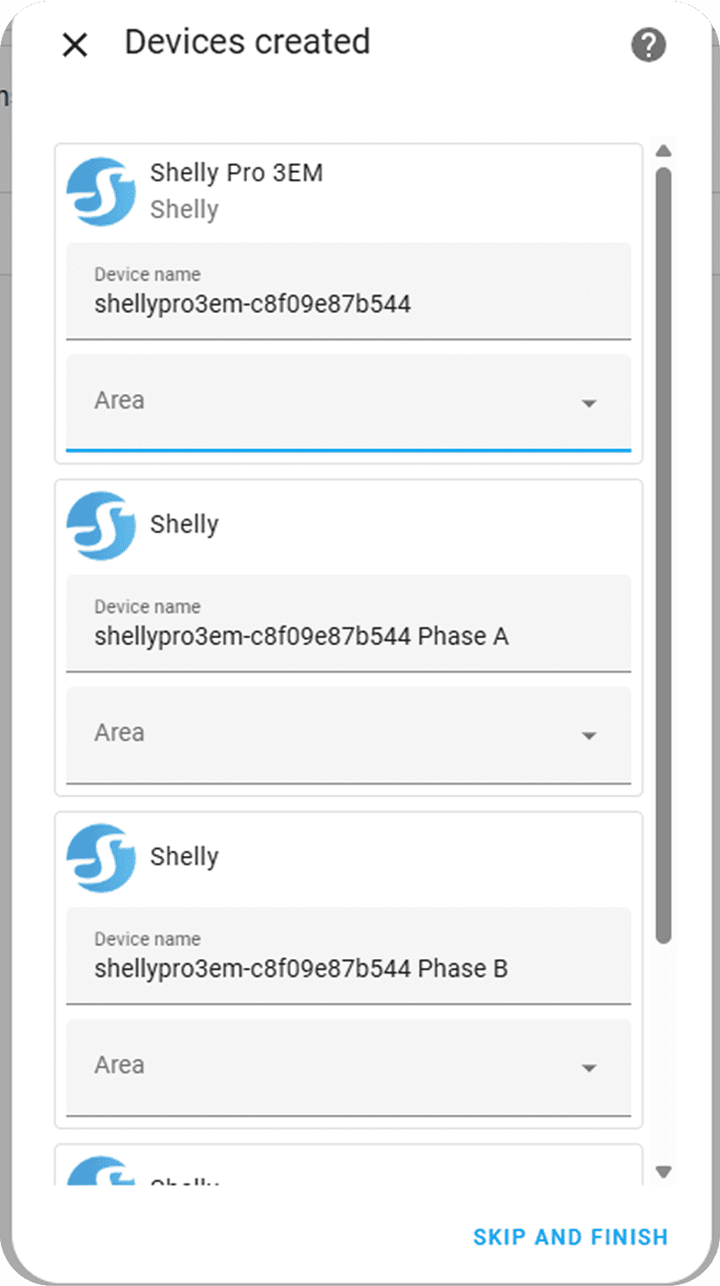Click the scrollbar up arrow

click(663, 151)
